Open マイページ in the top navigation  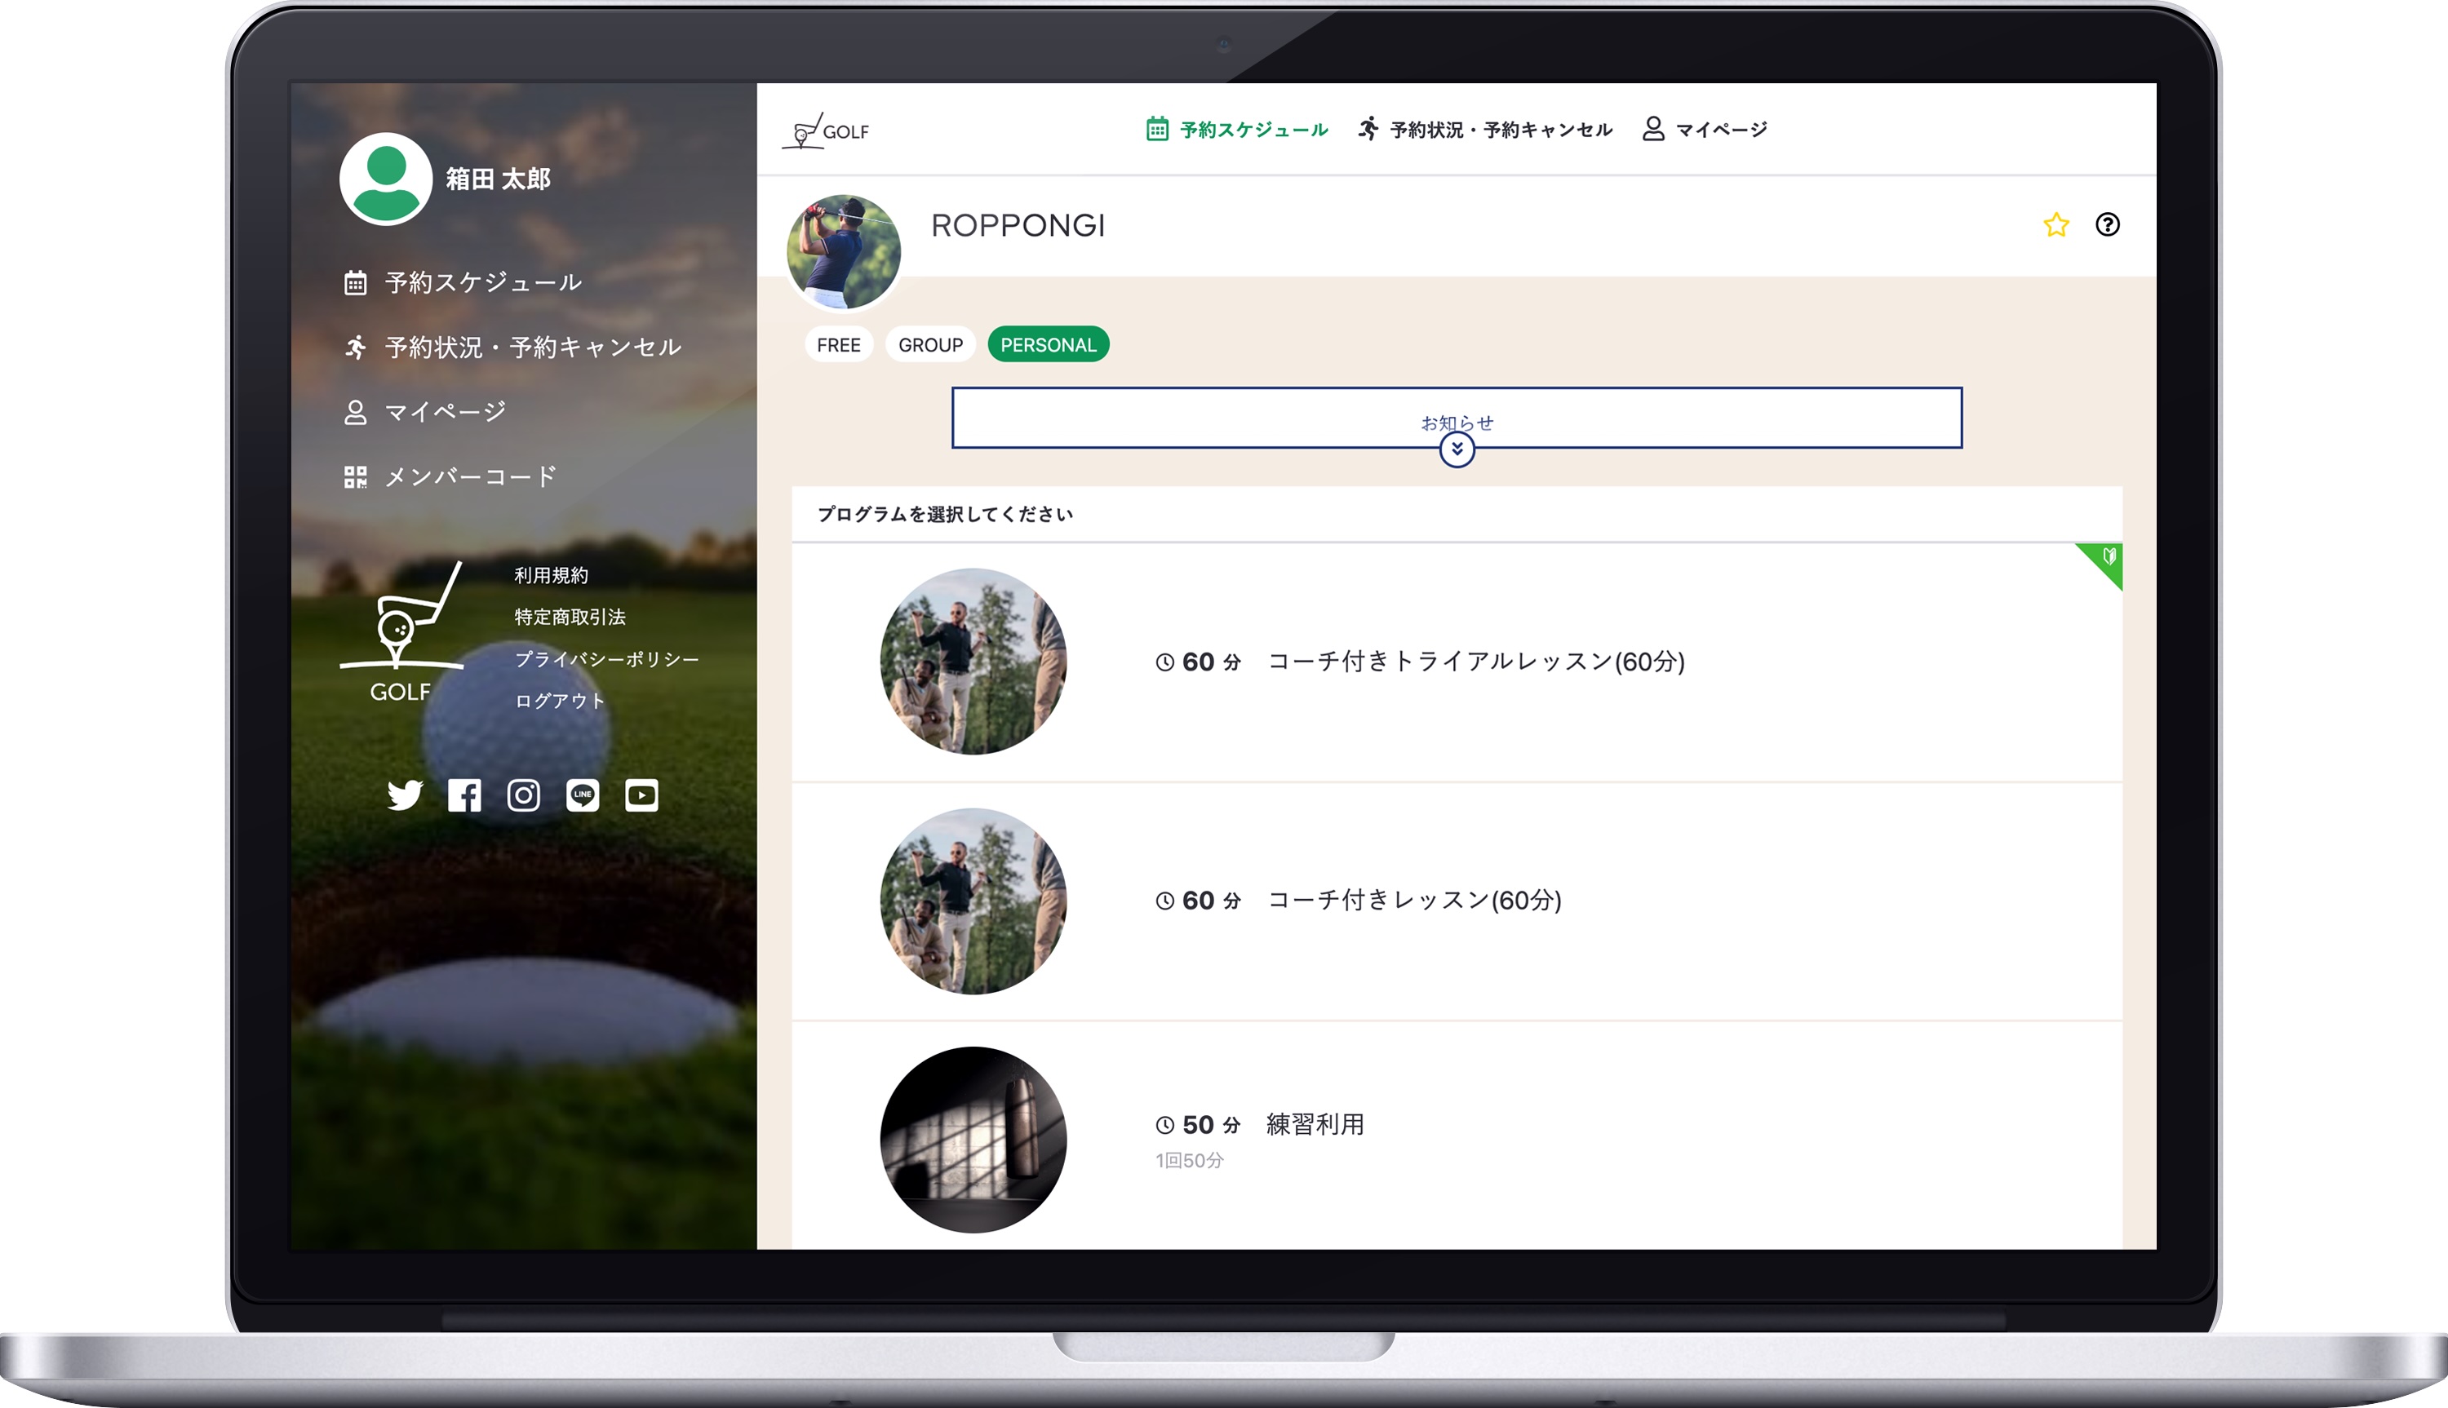(x=1705, y=130)
